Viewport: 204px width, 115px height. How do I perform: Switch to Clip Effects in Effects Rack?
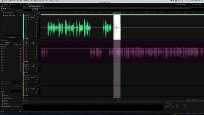[8, 42]
